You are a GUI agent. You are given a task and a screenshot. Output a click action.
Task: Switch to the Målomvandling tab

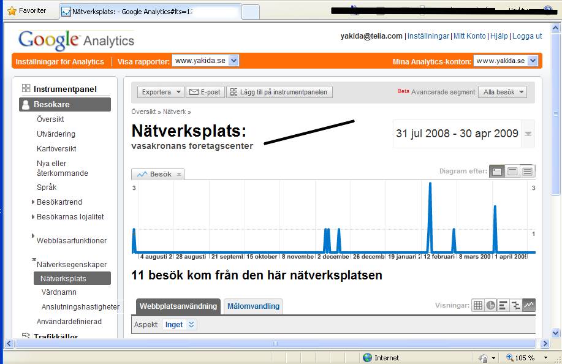[x=253, y=306]
